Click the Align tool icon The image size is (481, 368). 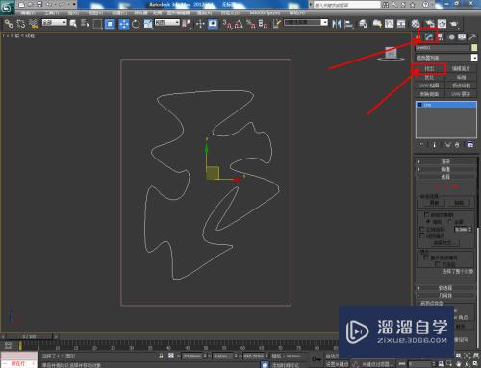tap(348, 24)
